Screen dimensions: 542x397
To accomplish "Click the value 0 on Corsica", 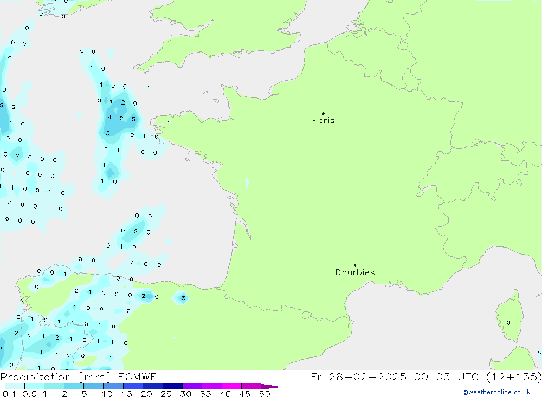I will pos(508,323).
